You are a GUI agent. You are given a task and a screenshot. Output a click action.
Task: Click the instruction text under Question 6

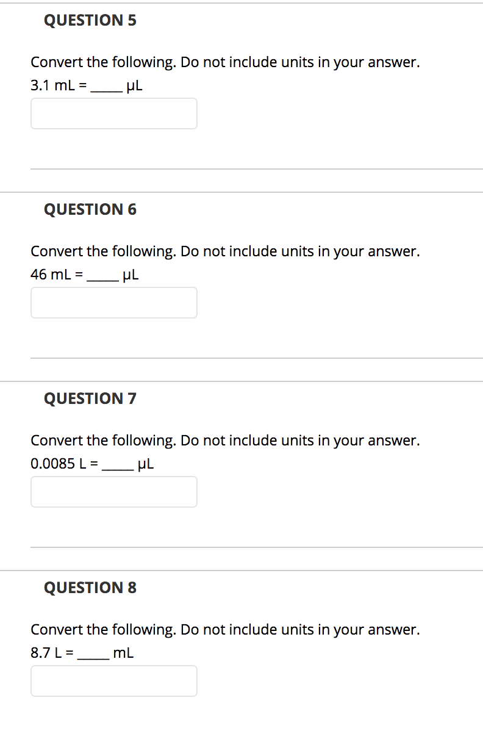(224, 251)
